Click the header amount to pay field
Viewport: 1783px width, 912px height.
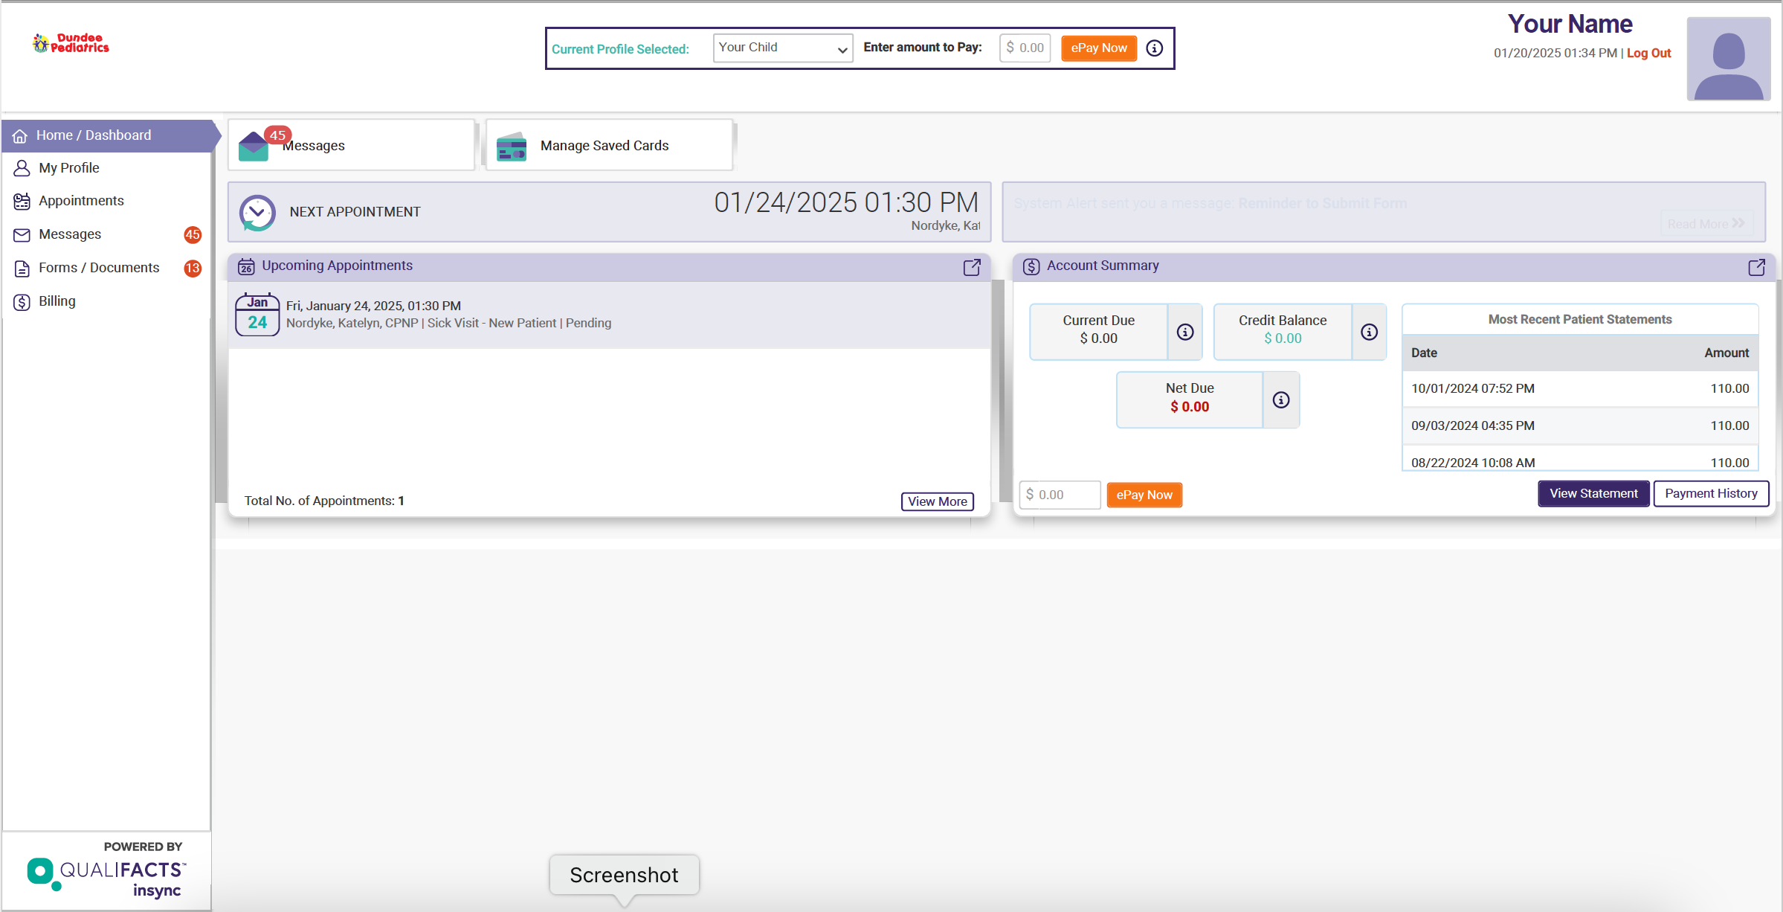pos(1025,48)
